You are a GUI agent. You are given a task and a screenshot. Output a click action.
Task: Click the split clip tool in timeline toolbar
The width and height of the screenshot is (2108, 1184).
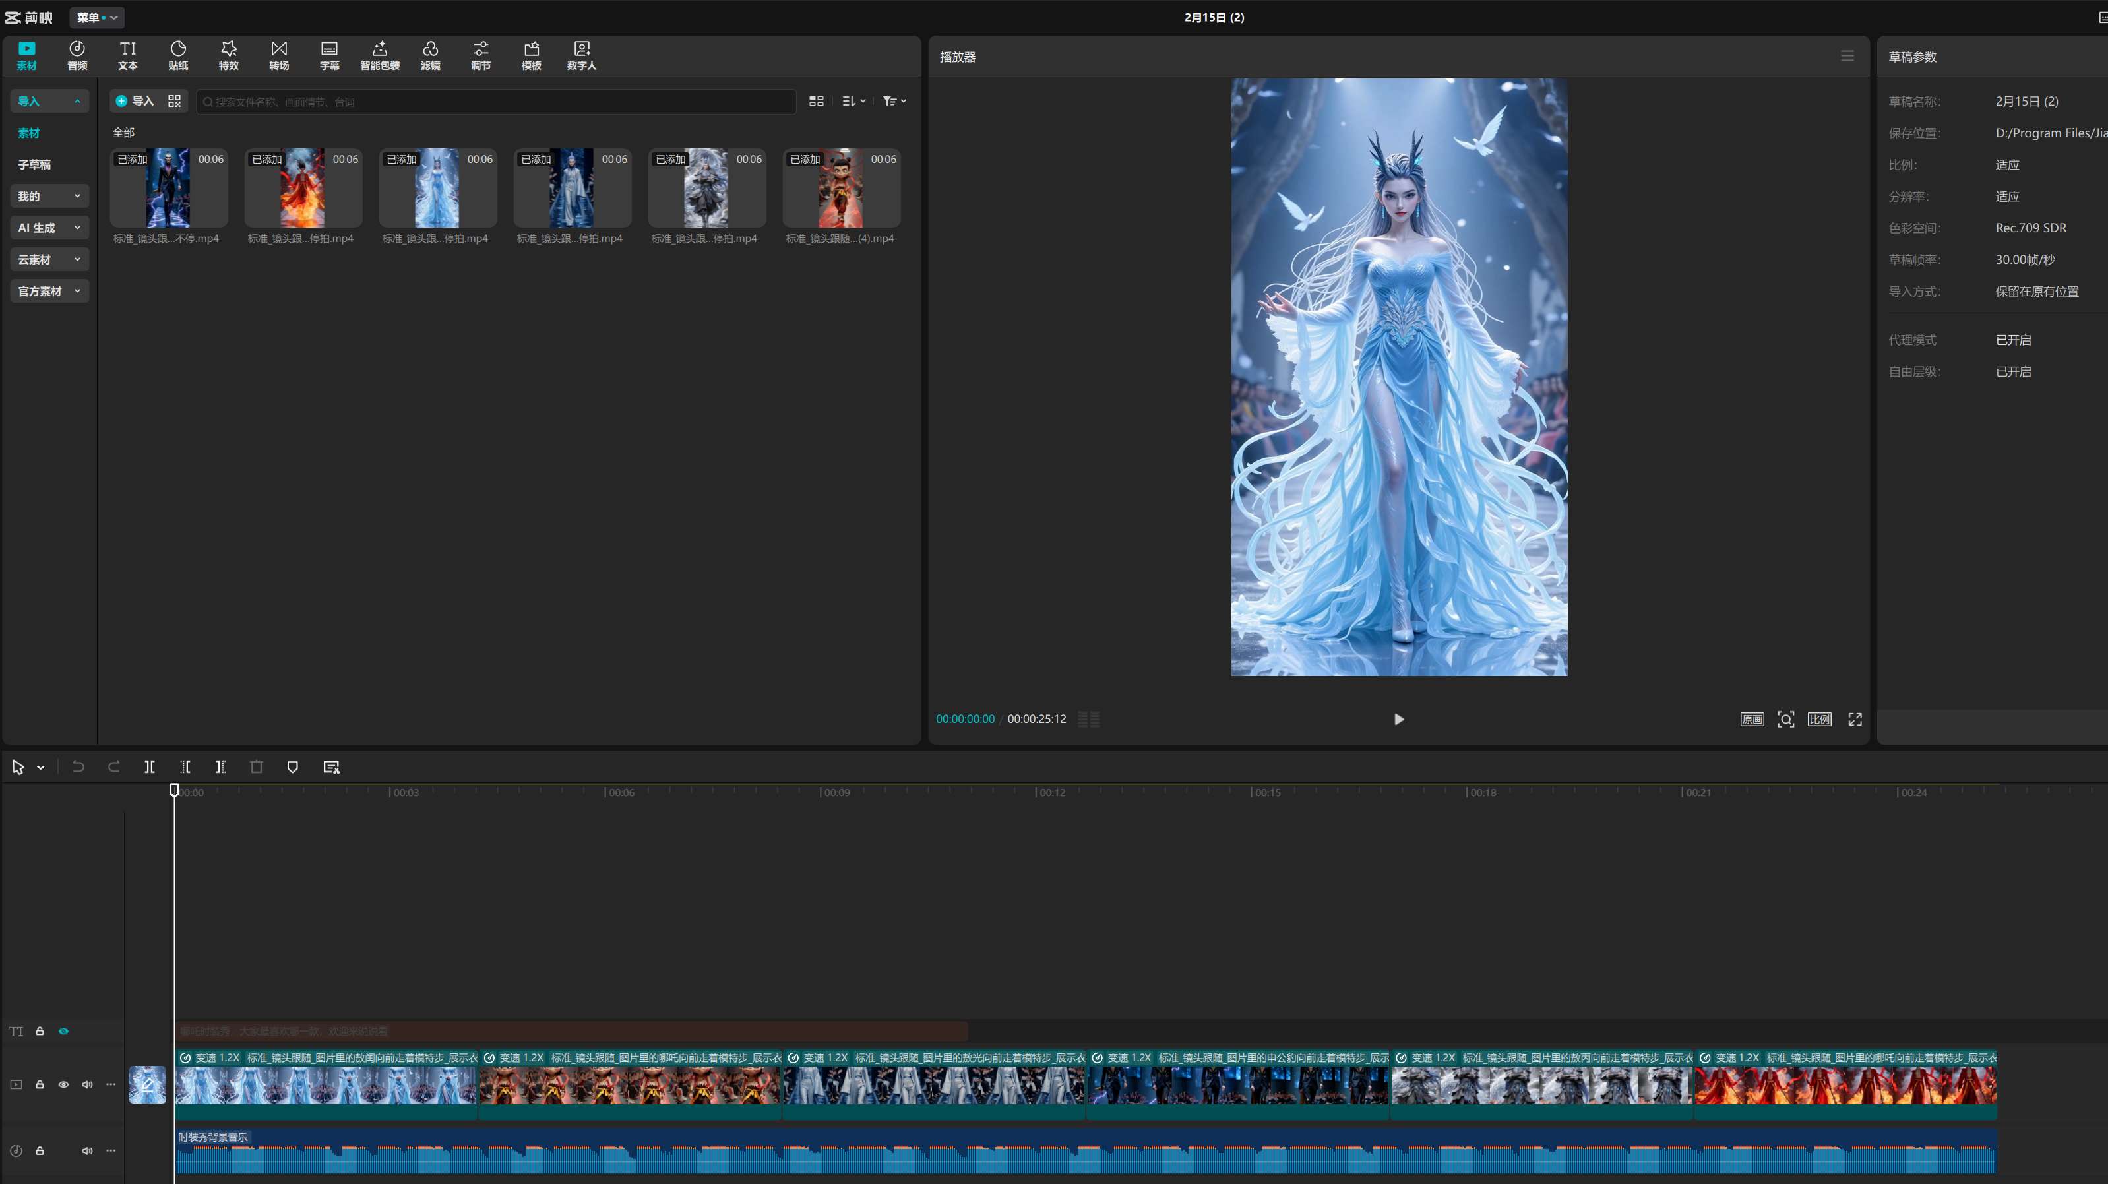[x=150, y=766]
